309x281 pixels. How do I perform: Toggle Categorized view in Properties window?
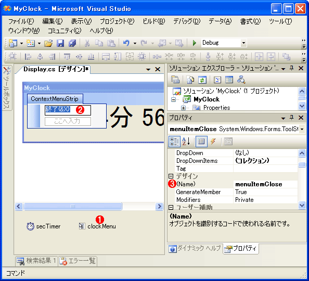(174, 142)
